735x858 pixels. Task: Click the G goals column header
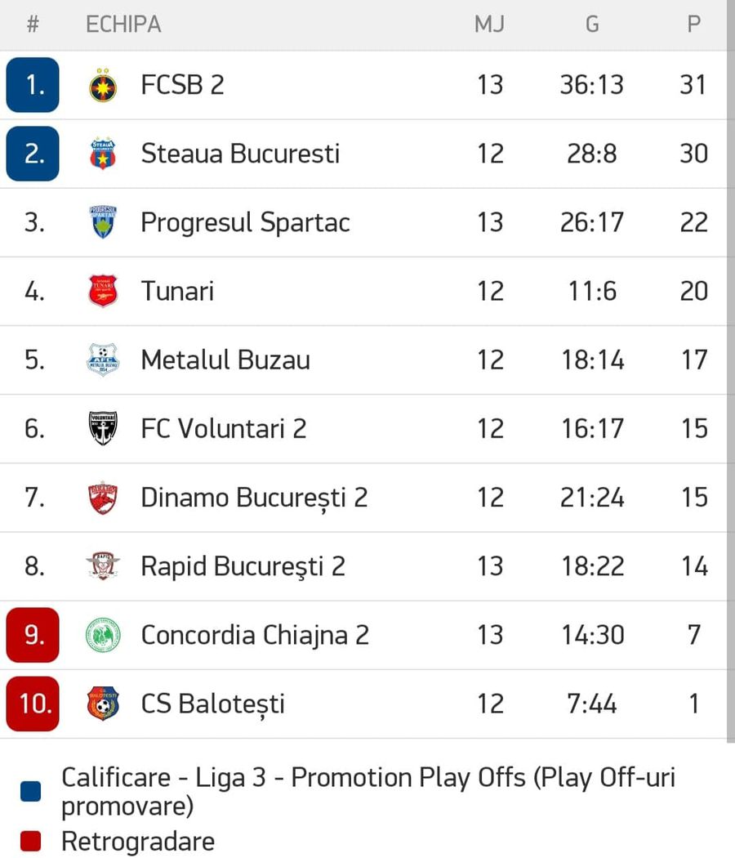592,25
